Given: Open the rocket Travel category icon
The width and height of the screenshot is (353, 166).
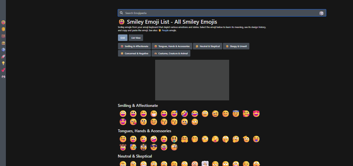Looking at the screenshot, I should coord(3,57).
